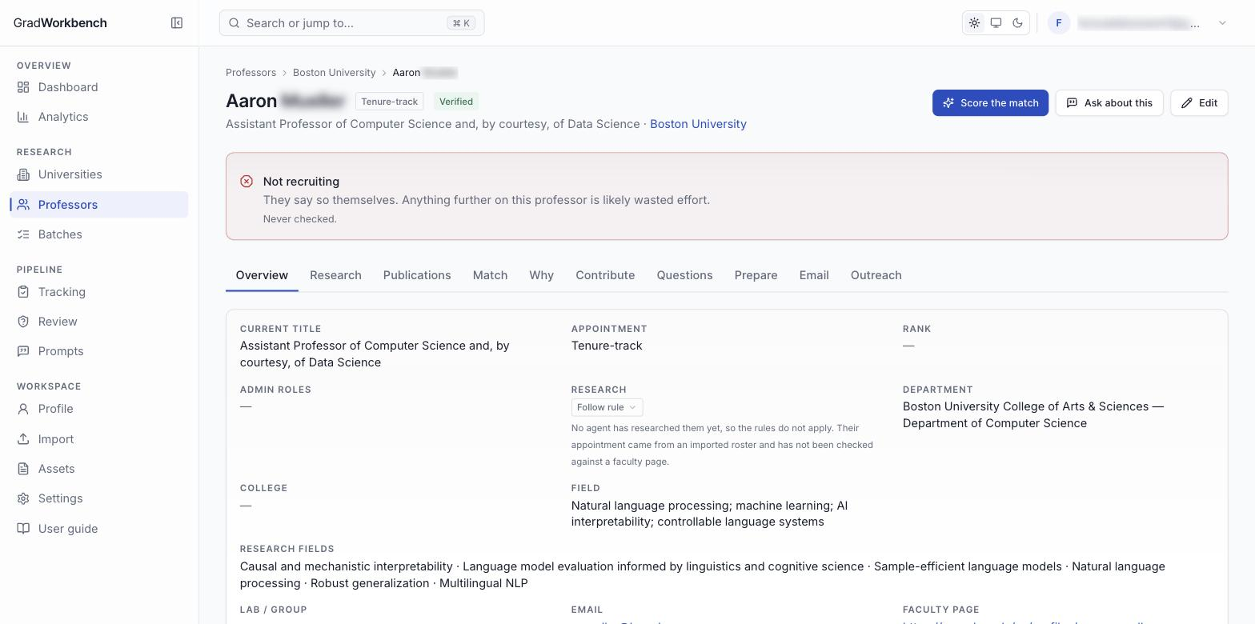The image size is (1255, 624).
Task: Click the Tracking clipboard icon
Action: point(23,292)
